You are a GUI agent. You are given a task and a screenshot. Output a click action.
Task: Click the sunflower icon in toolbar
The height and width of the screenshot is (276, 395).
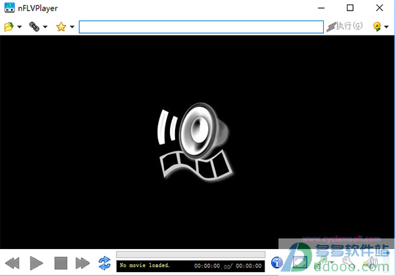[377, 26]
